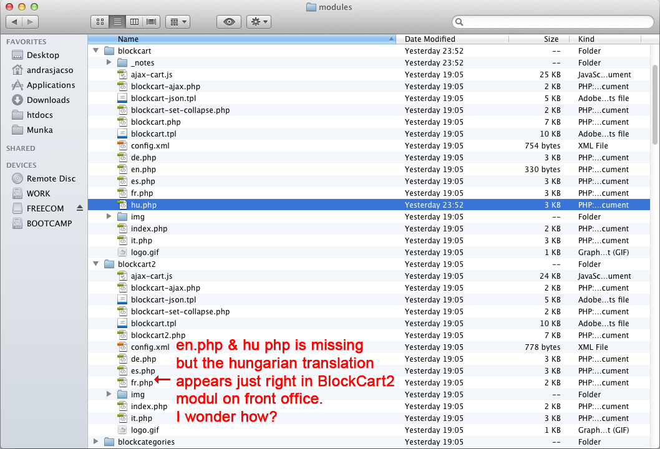Select the es.php row just above fr.php sized 3 KB in blockcart
This screenshot has width=660, height=449.
pyautogui.click(x=369, y=181)
